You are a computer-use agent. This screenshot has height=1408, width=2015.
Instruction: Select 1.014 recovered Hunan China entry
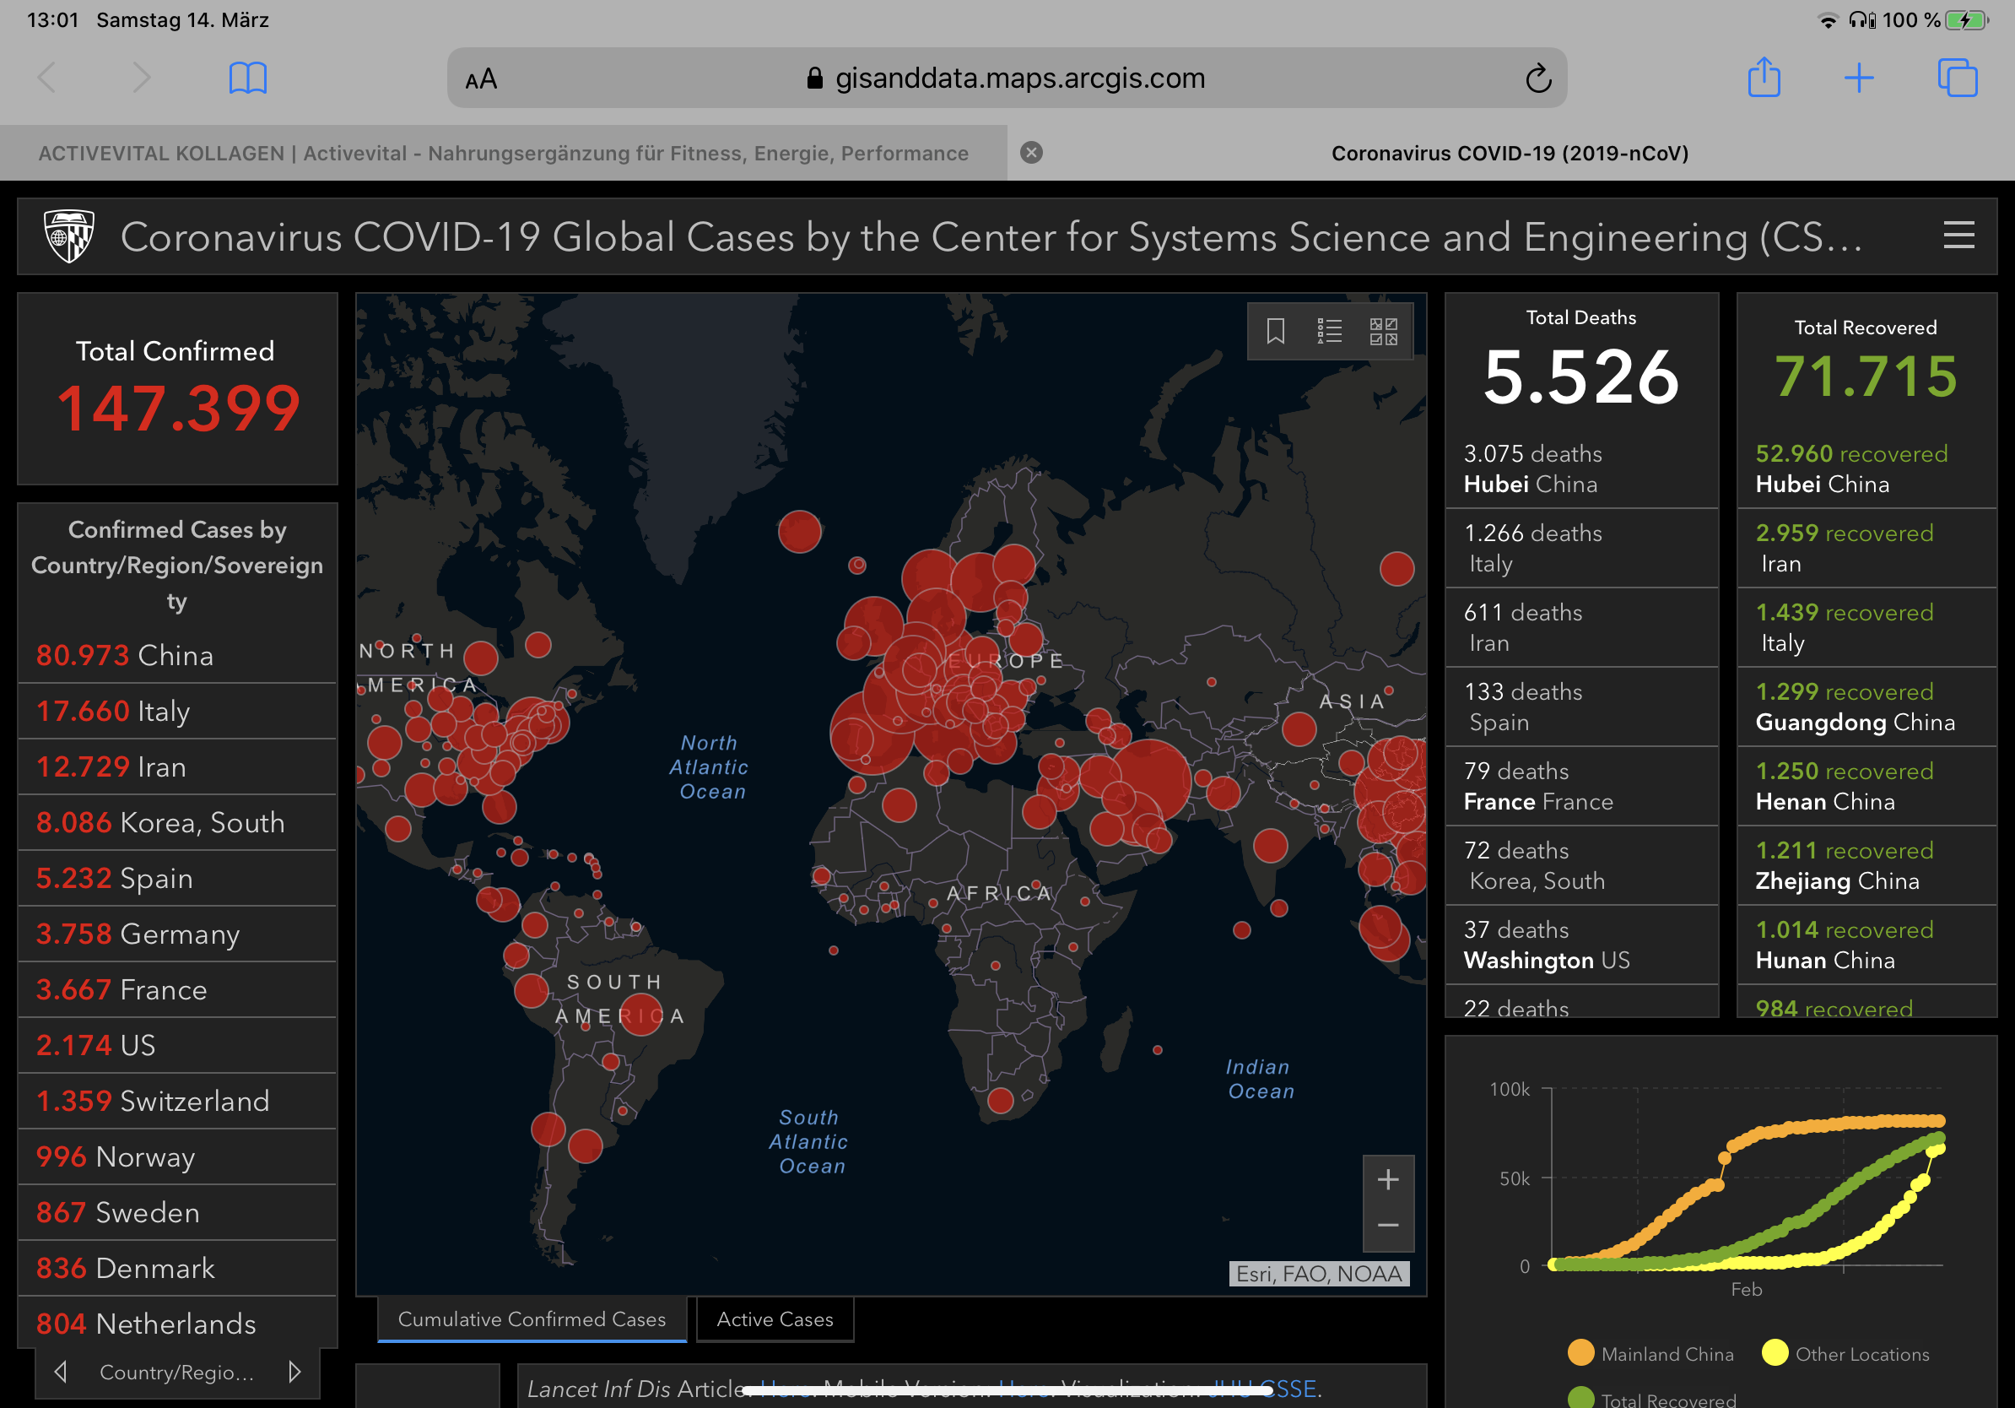[x=1866, y=945]
